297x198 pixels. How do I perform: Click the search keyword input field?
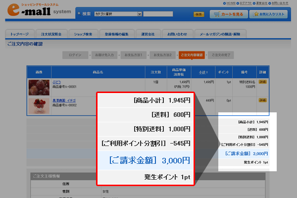click(168, 14)
